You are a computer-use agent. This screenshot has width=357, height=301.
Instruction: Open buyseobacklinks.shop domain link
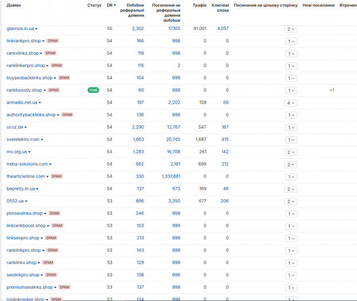pos(29,78)
